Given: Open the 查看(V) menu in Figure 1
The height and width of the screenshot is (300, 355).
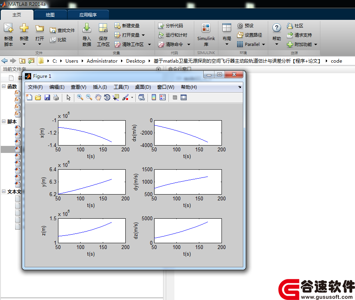Looking at the screenshot, I should point(79,87).
